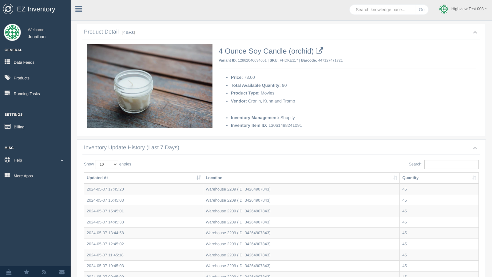492x277 pixels.
Task: Toggle the hamburger sidebar menu icon
Action: click(79, 9)
